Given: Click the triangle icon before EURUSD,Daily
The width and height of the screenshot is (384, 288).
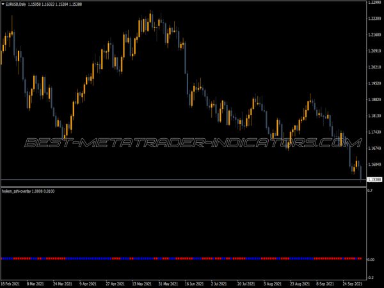Looking at the screenshot, I should (3, 4).
